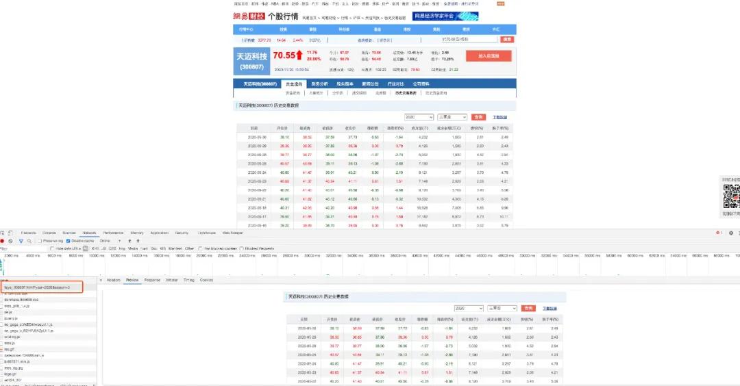
Task: Click the inspect element picker icon
Action: [x=3, y=233]
